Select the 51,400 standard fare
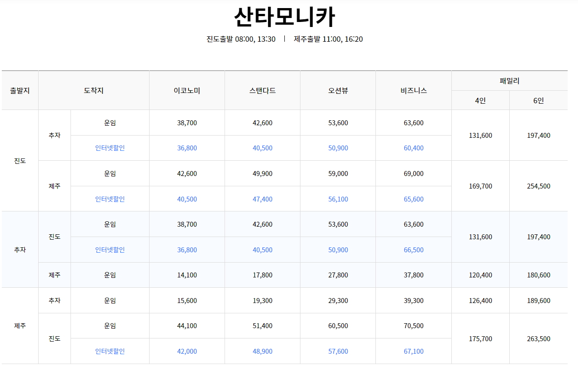 pyautogui.click(x=263, y=326)
